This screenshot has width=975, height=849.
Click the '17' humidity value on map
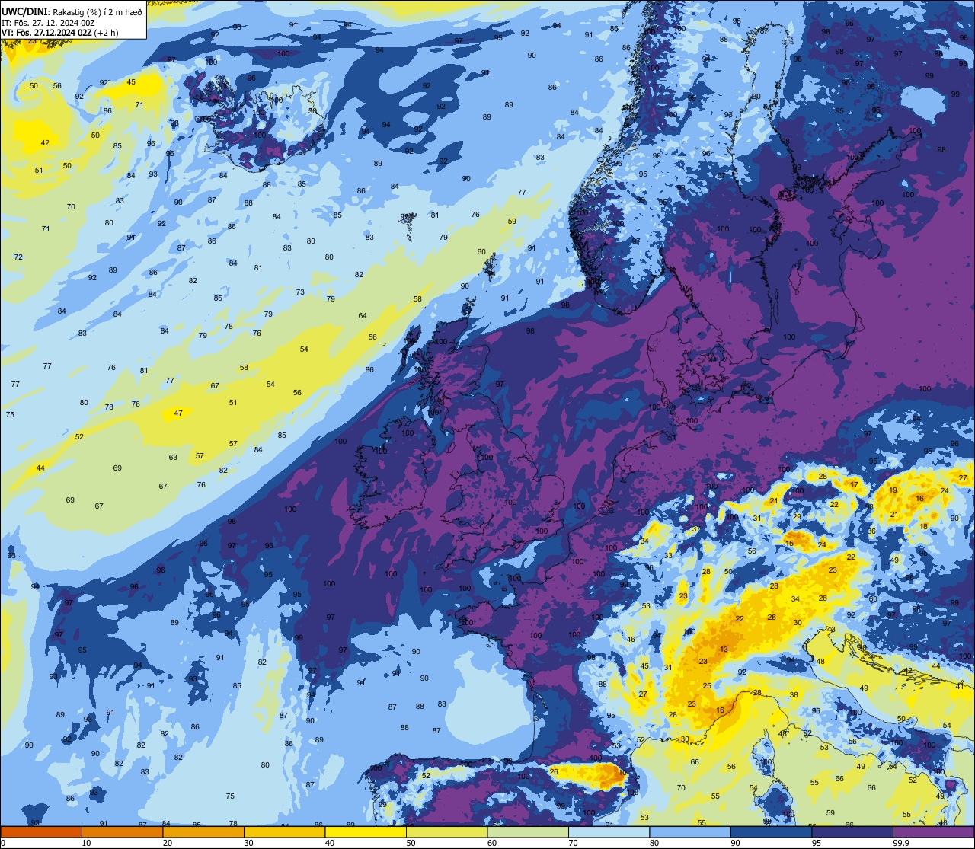click(x=854, y=484)
